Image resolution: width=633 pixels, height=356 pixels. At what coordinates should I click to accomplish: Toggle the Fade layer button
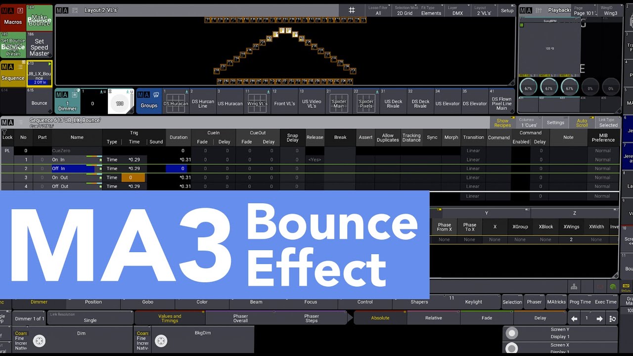click(x=487, y=318)
